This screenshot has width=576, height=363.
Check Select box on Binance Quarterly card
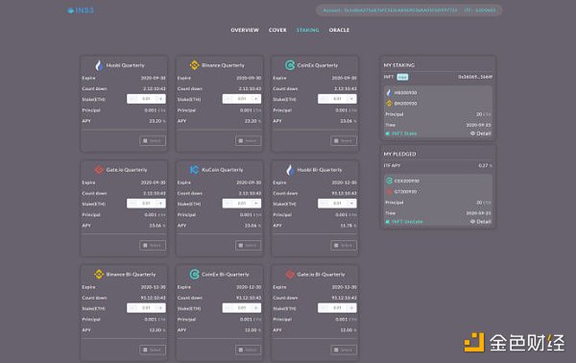[249, 141]
